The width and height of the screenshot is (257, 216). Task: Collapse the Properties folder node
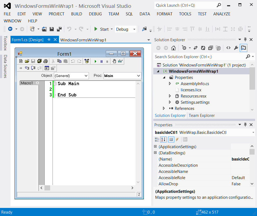pyautogui.click(x=164, y=78)
